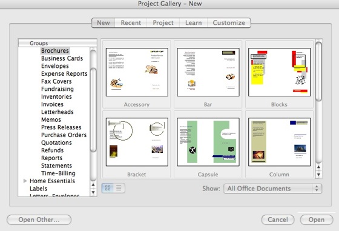This screenshot has width=339, height=231.
Task: Open the Customize tab
Action: tap(229, 22)
